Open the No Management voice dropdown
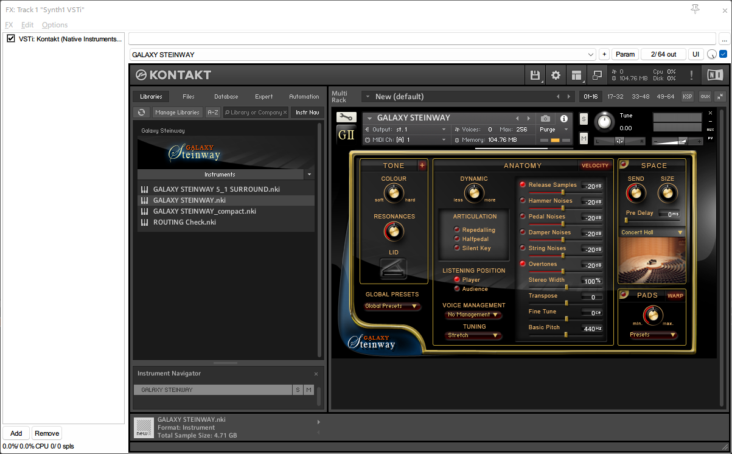732x454 pixels. (473, 315)
